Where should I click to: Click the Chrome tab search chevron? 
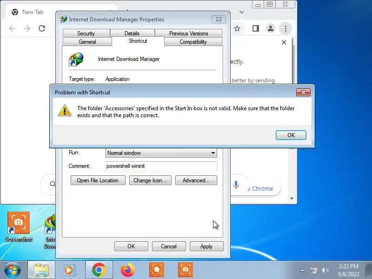pyautogui.click(x=242, y=12)
